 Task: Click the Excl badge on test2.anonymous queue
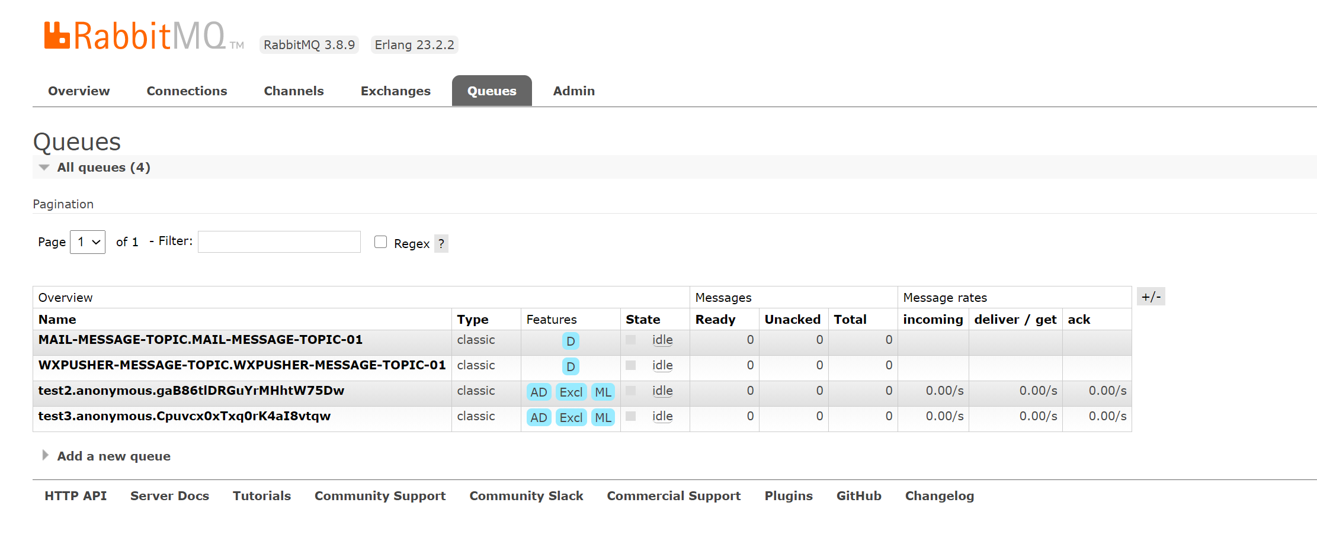click(571, 392)
